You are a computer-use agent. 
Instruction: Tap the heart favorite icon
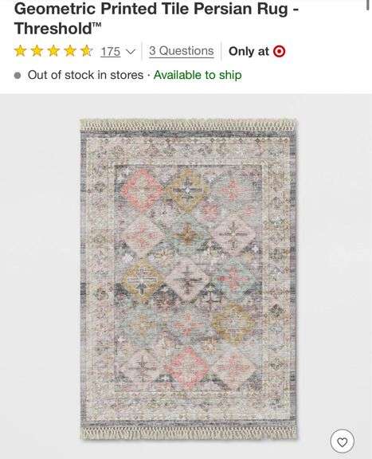343,441
